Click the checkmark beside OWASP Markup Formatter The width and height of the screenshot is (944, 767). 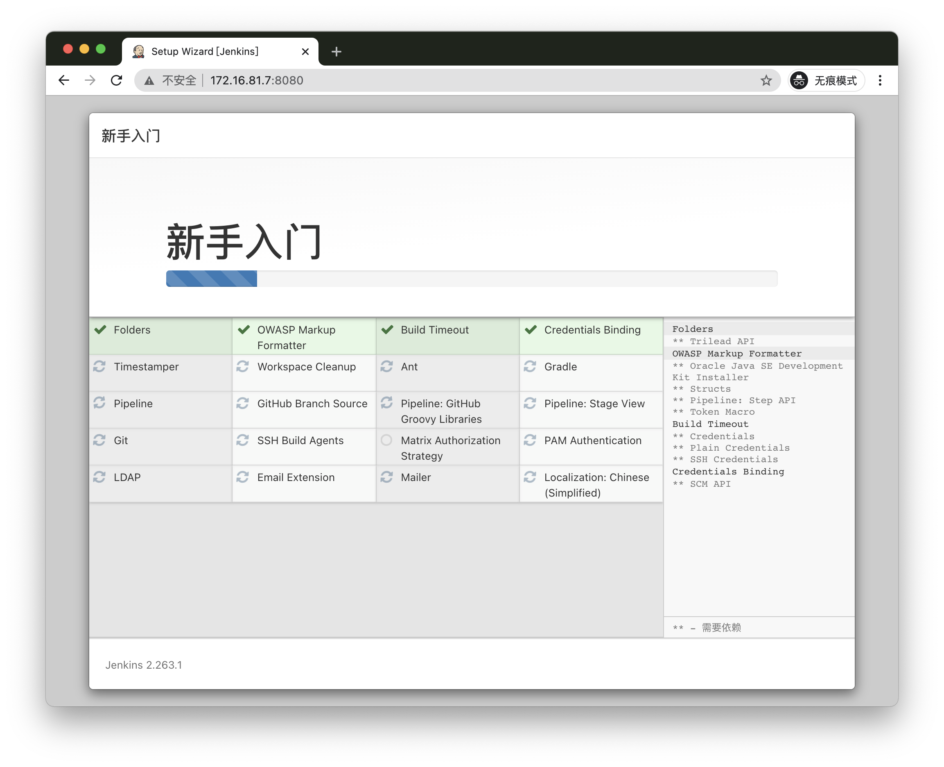click(x=244, y=329)
